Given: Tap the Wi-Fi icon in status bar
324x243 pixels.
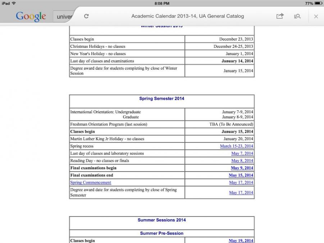Looking at the screenshot, I should 14,3.
